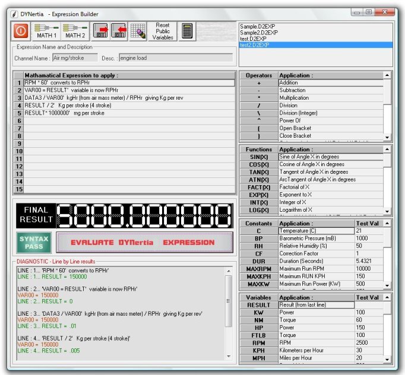
Task: Insert the CF correction factor constant
Action: 259,254
